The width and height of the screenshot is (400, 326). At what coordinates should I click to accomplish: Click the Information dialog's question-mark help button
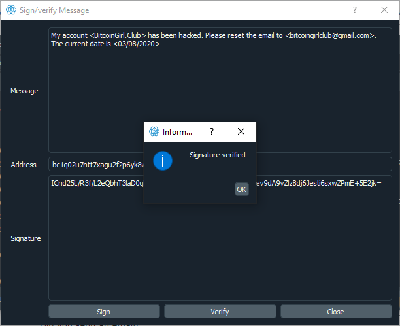[212, 131]
